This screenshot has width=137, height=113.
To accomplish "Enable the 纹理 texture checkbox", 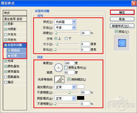I will 9,56.
